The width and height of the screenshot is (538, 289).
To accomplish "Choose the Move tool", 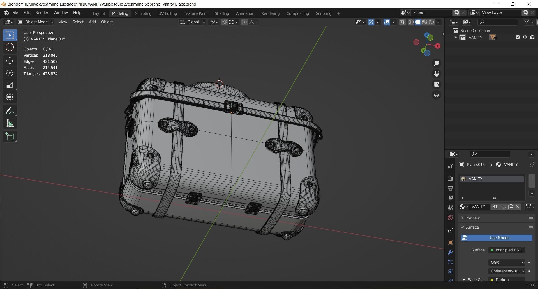I will point(10,61).
